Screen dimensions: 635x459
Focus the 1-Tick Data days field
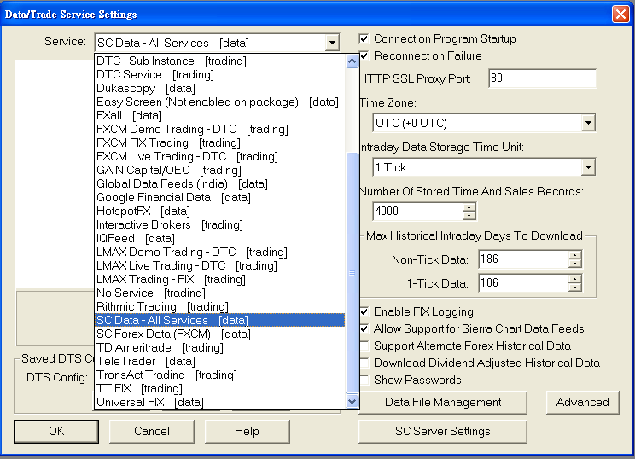523,283
